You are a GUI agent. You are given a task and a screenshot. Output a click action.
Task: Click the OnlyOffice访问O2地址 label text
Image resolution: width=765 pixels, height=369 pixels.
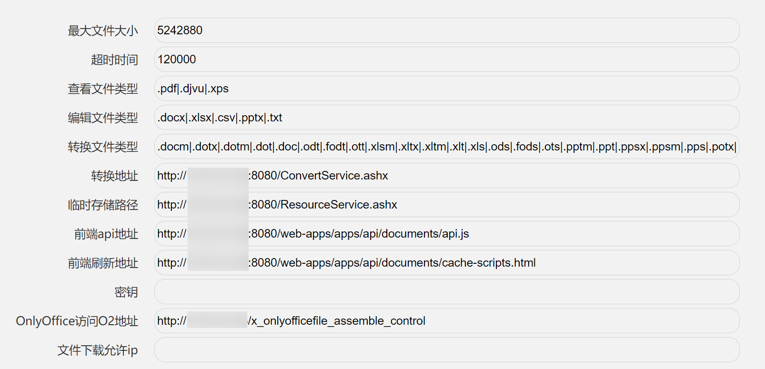click(77, 321)
